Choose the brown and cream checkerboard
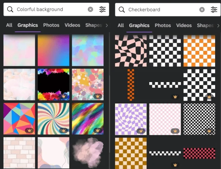 point(131,153)
